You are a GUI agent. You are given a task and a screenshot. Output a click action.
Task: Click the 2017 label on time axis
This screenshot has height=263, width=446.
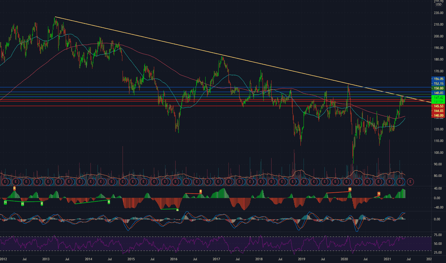click(216, 259)
